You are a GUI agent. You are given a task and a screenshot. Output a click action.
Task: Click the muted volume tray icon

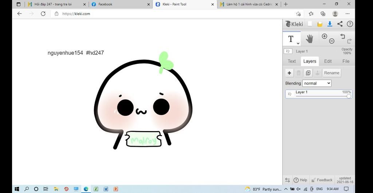point(299,189)
